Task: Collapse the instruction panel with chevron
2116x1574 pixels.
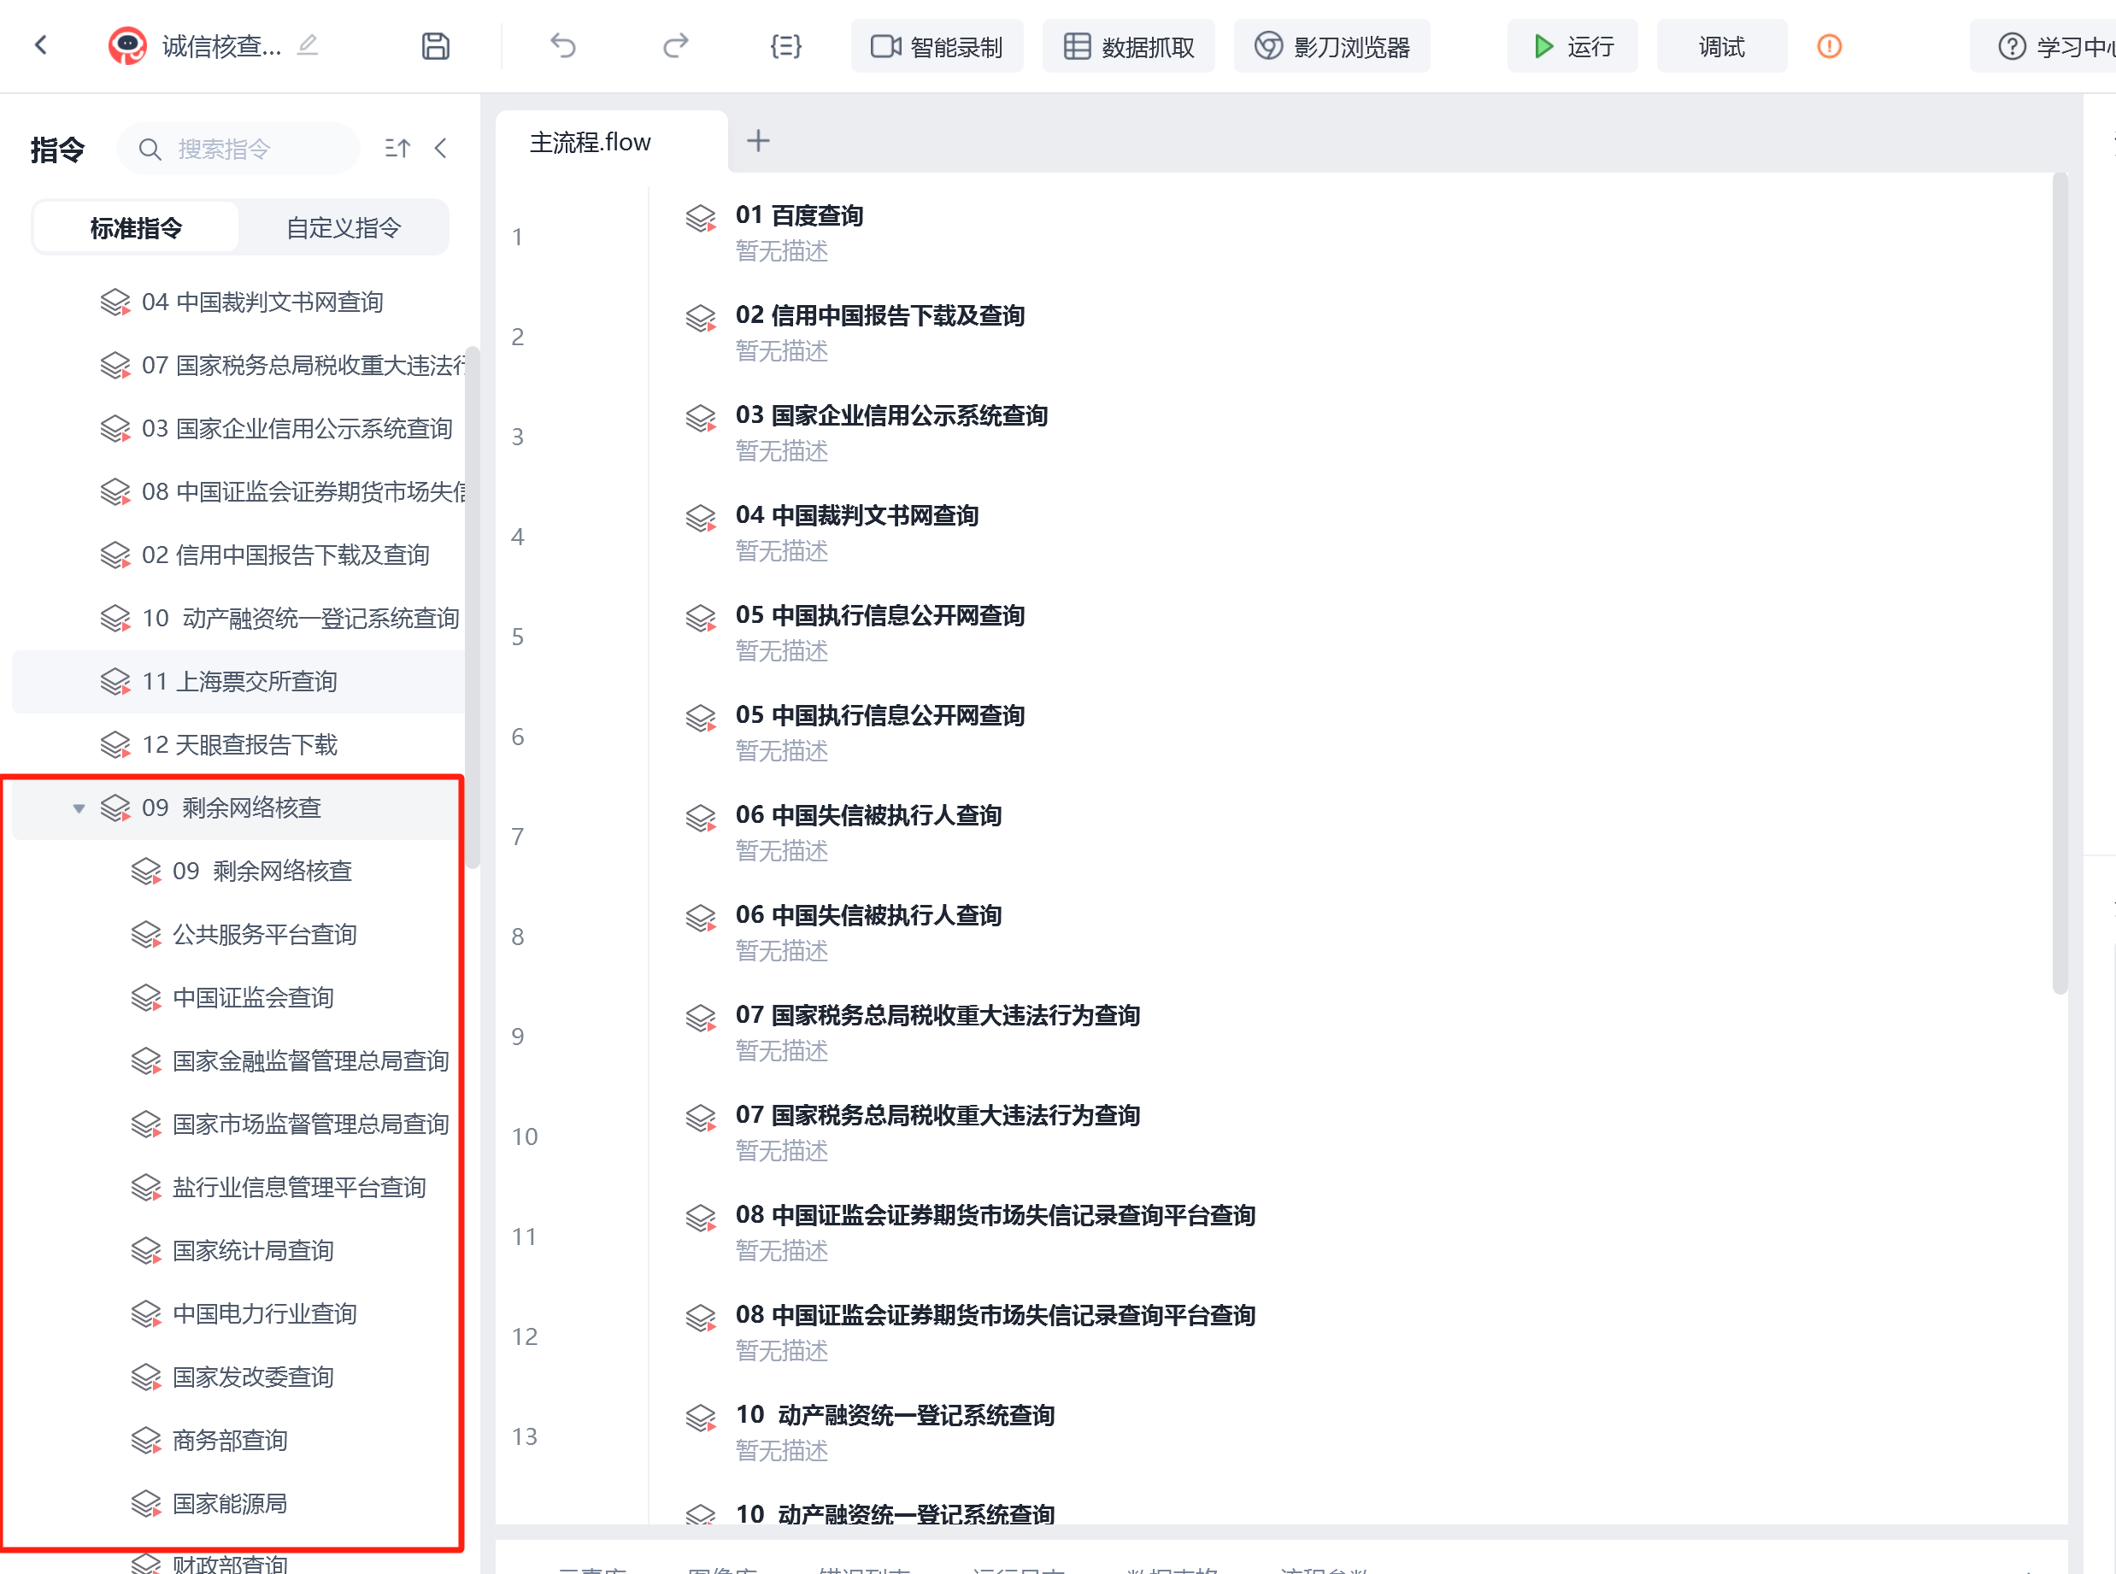Action: (x=440, y=149)
